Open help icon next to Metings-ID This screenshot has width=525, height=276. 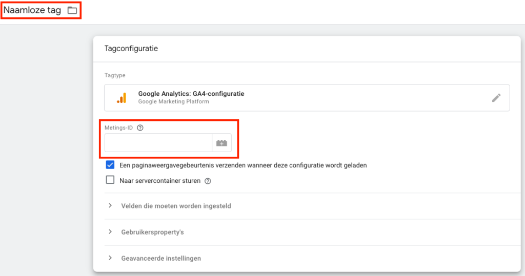pos(140,128)
